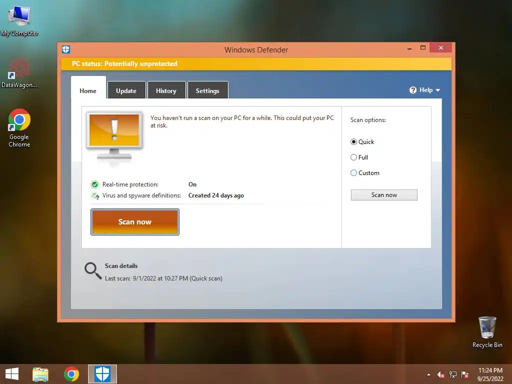512x384 pixels.
Task: Click 'Created 24 days ago' text
Action: pyautogui.click(x=216, y=195)
